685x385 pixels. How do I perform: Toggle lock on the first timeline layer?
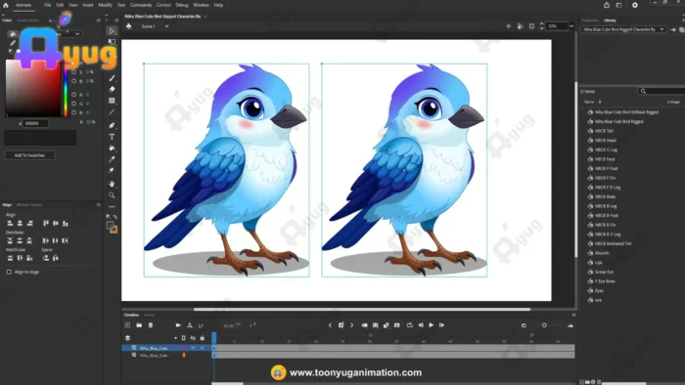[203, 348]
